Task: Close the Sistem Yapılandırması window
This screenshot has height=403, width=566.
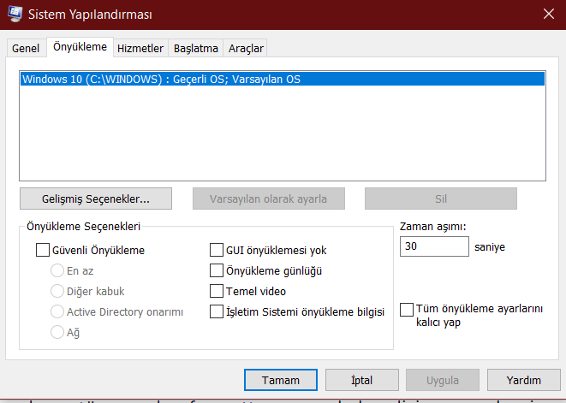Action: pyautogui.click(x=549, y=14)
